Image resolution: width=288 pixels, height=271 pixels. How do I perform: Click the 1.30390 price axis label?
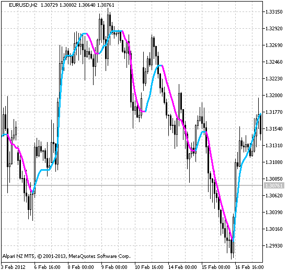pyautogui.click(x=274, y=212)
